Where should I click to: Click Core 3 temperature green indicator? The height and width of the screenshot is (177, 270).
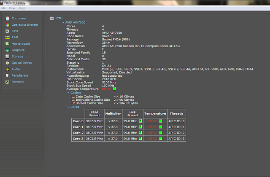[x=161, y=139]
